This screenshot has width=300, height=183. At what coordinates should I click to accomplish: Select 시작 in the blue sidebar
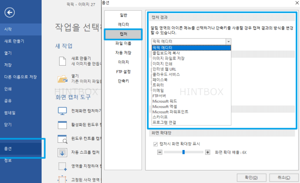click(x=21, y=29)
